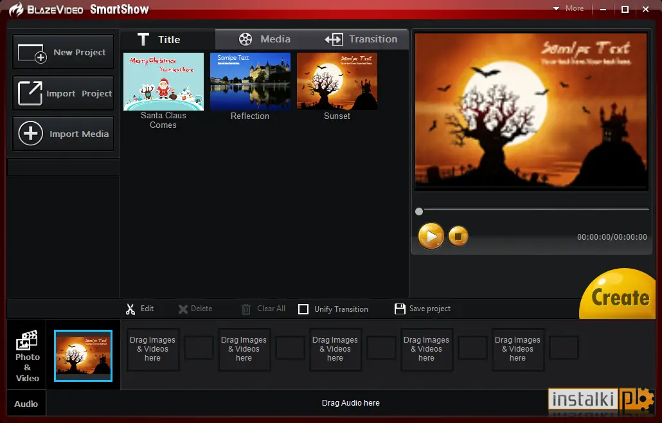Click the Drag Audio here track

[350, 403]
